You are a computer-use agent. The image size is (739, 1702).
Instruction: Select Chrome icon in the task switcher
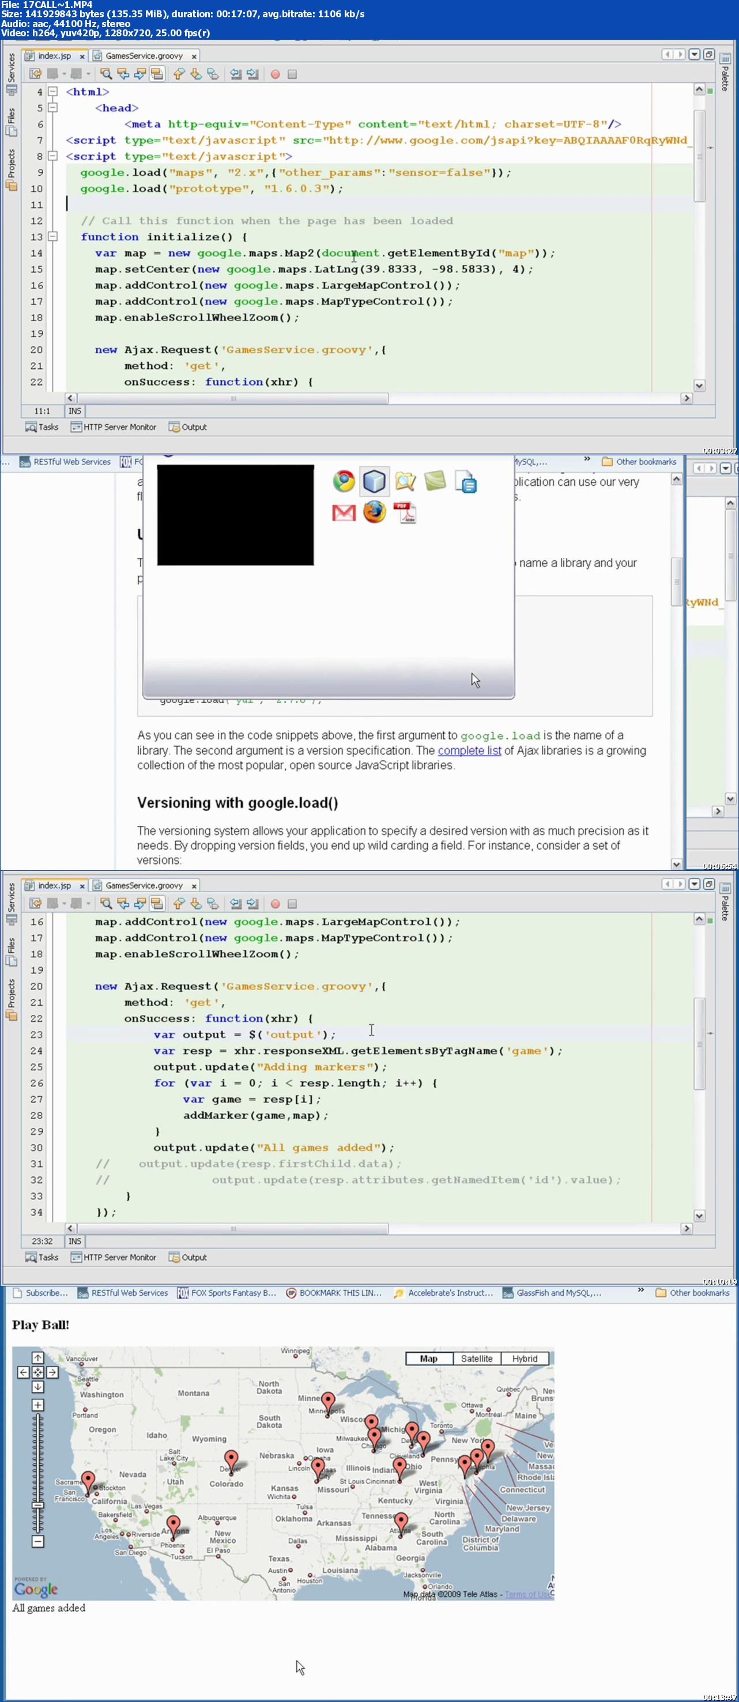point(344,481)
